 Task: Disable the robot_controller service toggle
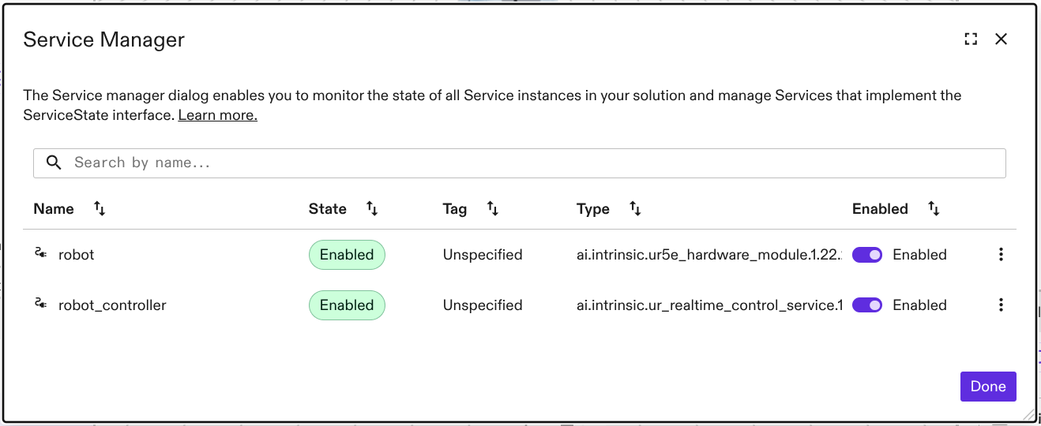[867, 305]
